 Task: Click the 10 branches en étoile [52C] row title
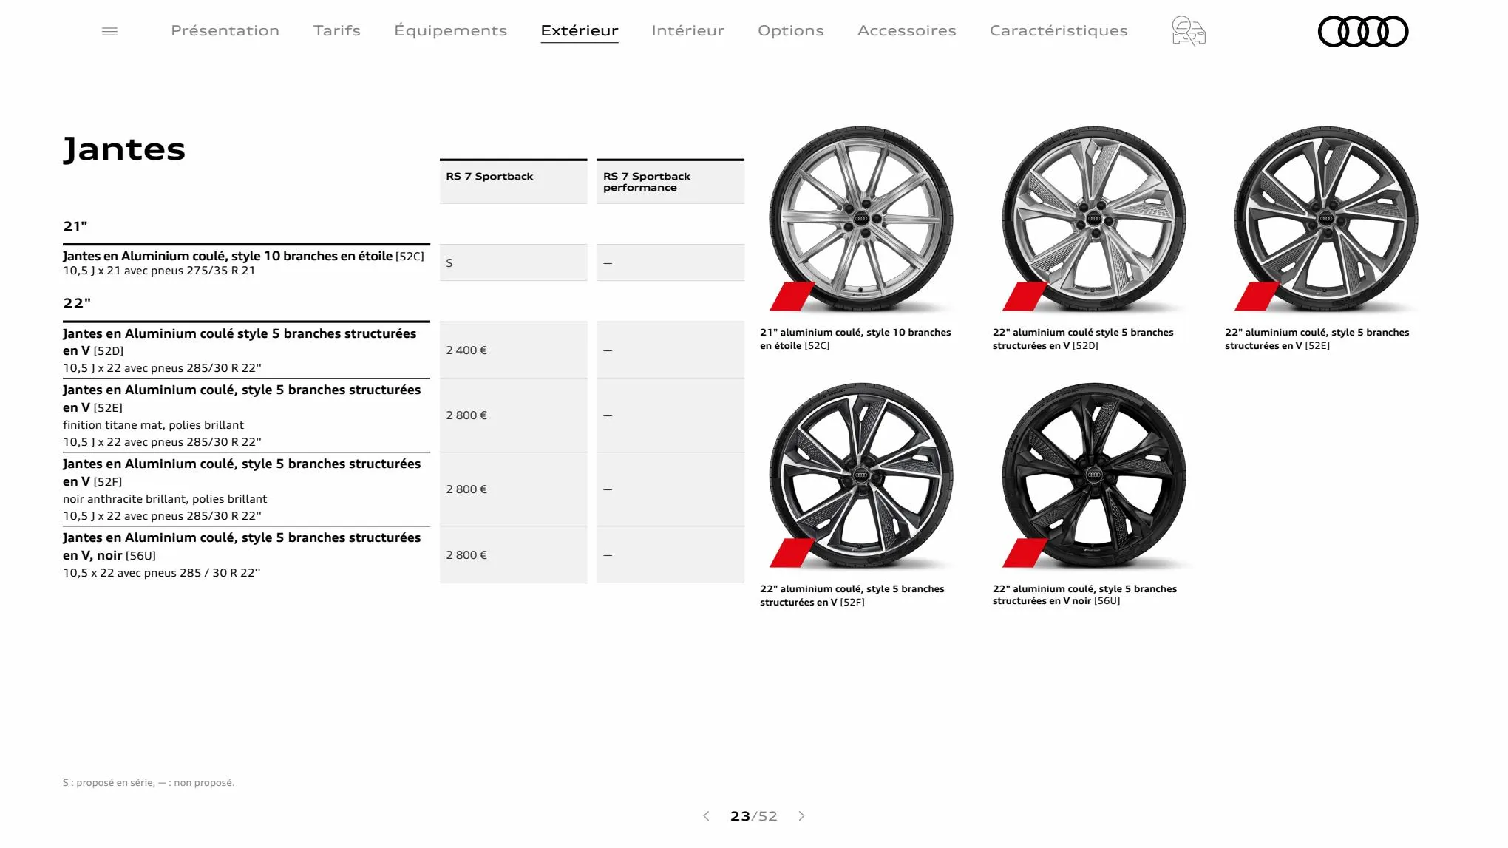[243, 256]
